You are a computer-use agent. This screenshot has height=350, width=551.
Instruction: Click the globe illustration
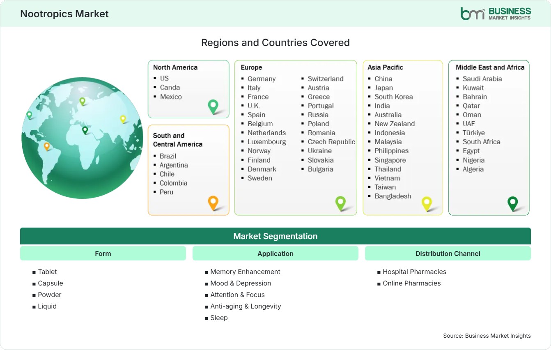tap(82, 138)
